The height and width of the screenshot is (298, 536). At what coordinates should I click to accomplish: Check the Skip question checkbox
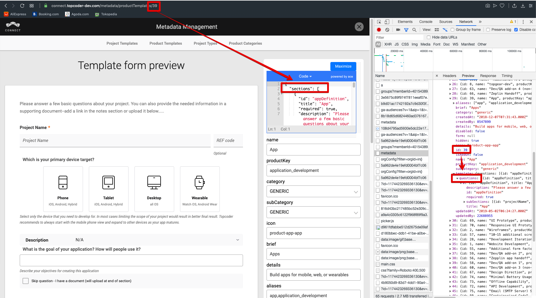[x=26, y=281]
